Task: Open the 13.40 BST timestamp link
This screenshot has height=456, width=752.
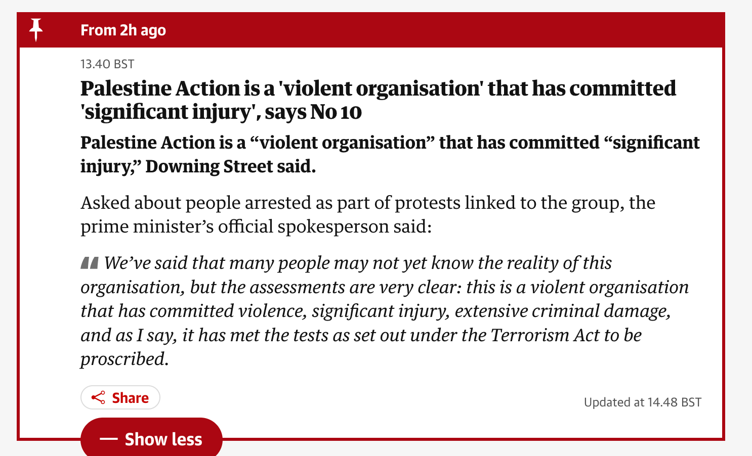Action: tap(107, 64)
